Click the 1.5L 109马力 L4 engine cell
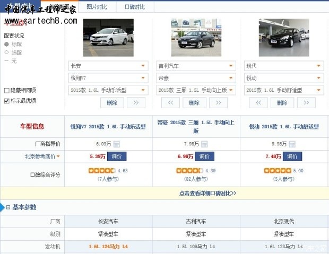Screen dimensions: 329x254 click(196, 247)
